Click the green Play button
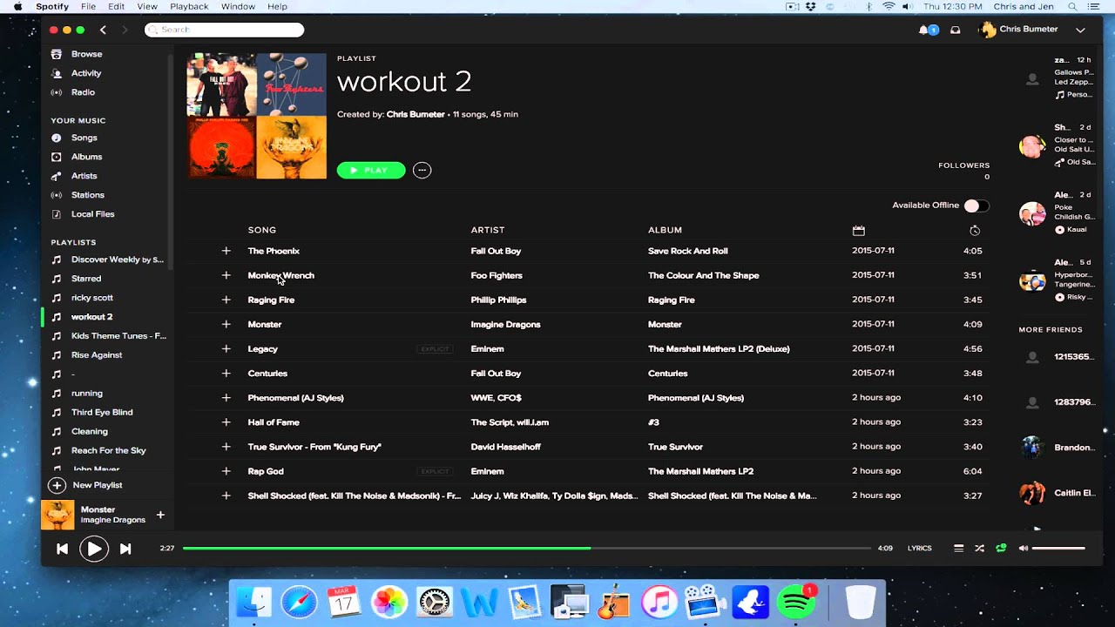 (371, 171)
